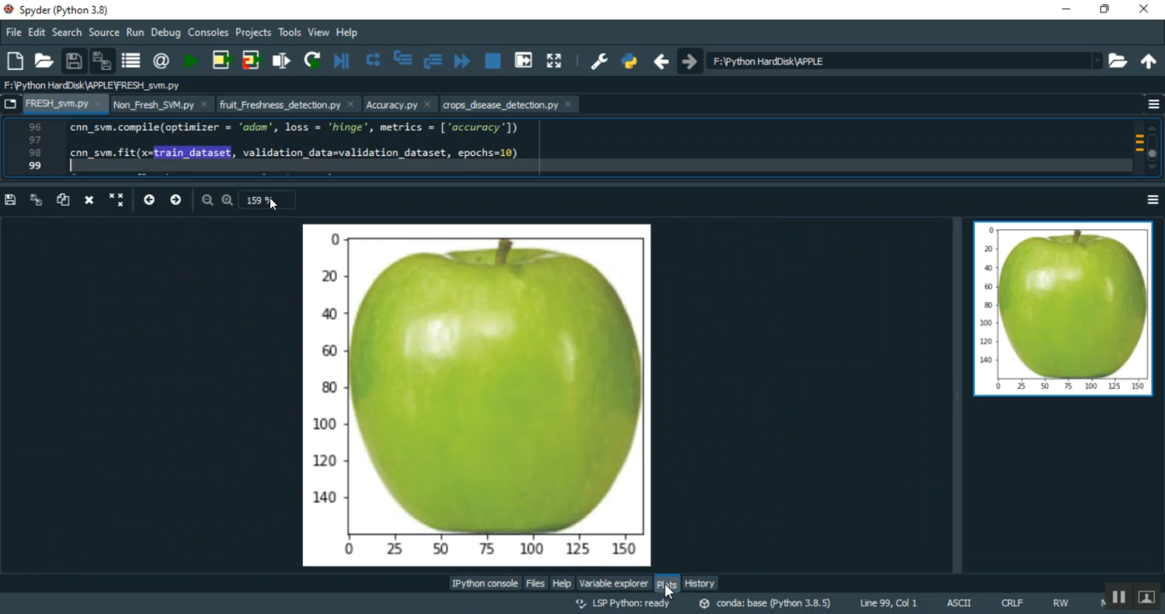Open the Consoles menu
This screenshot has width=1165, height=614.
pos(208,33)
